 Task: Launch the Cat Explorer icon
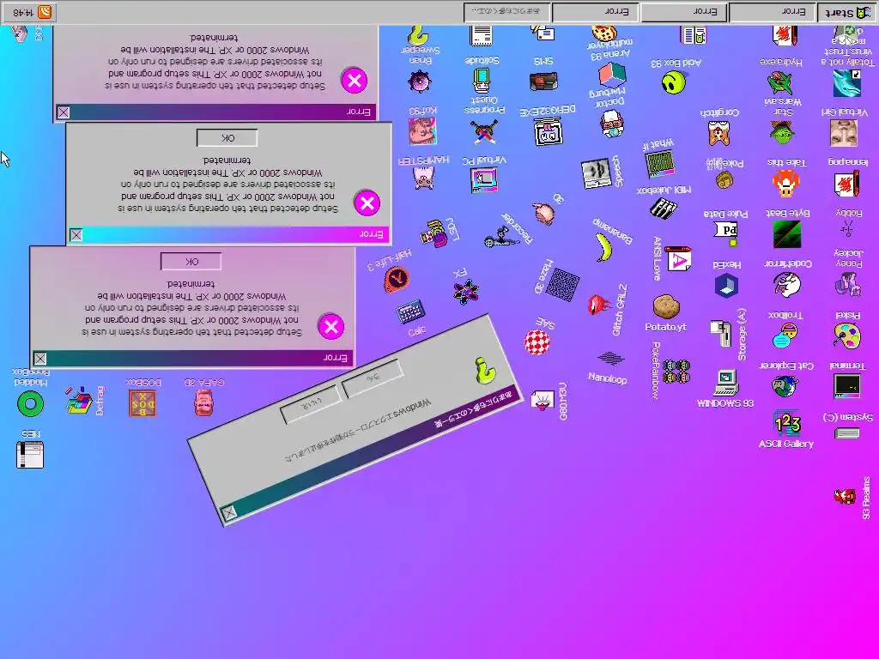[785, 387]
